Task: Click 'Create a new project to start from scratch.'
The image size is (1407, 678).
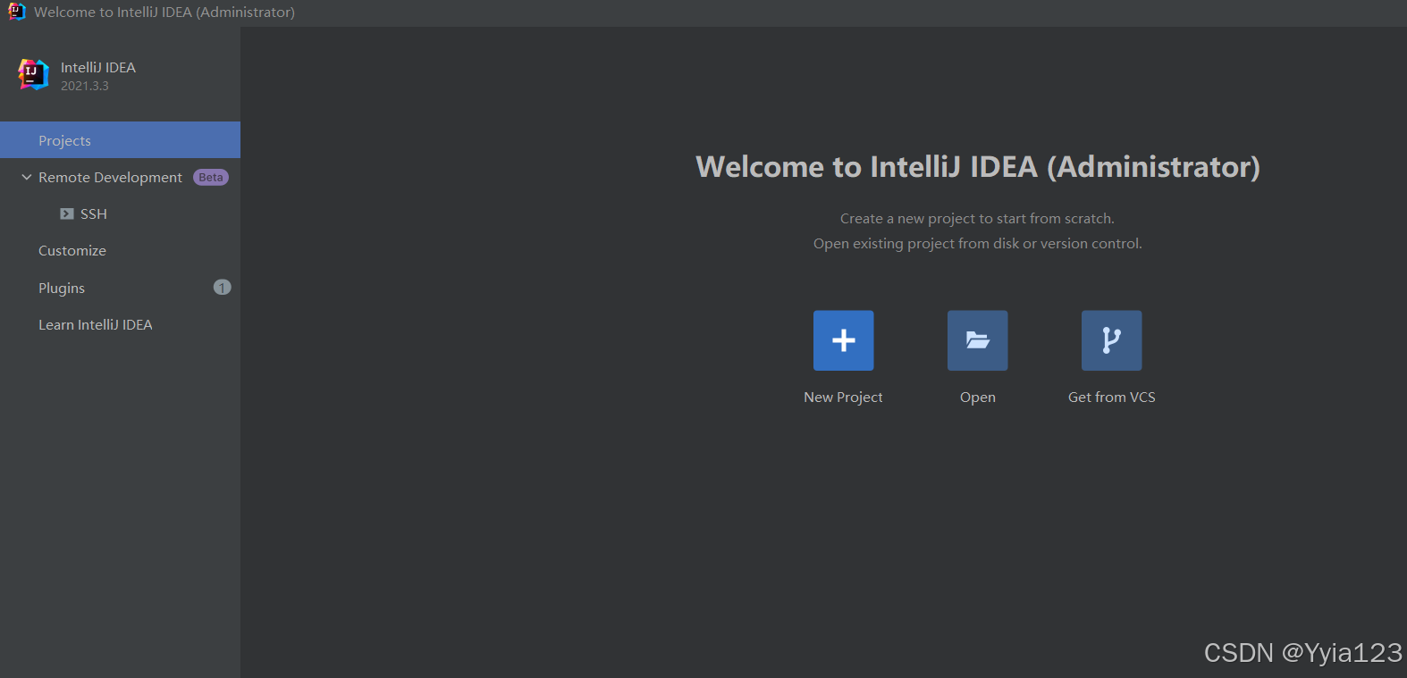Action: click(977, 219)
